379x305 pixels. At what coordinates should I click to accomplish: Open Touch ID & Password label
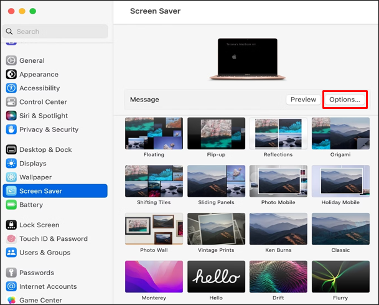[54, 238]
